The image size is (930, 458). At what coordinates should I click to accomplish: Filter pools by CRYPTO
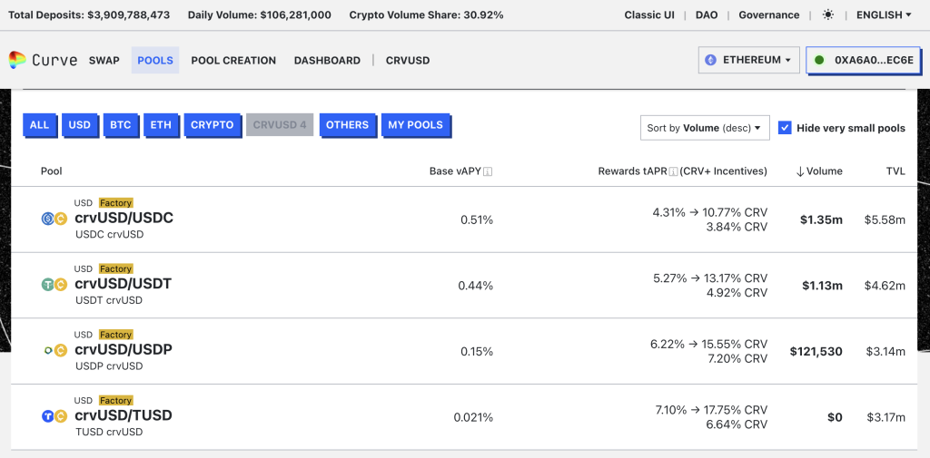click(213, 125)
